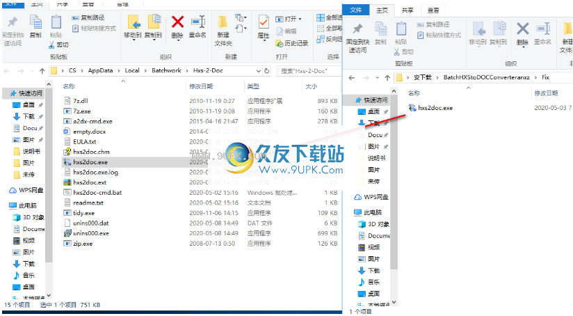Select zip.exe in left window
Viewport: 573px width, 316px height.
[83, 244]
